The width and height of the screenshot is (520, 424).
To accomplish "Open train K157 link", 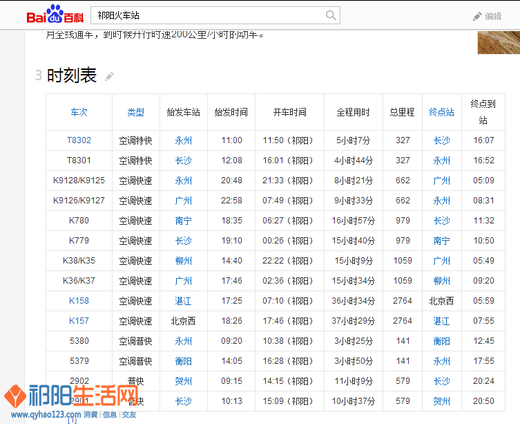I will click(79, 321).
